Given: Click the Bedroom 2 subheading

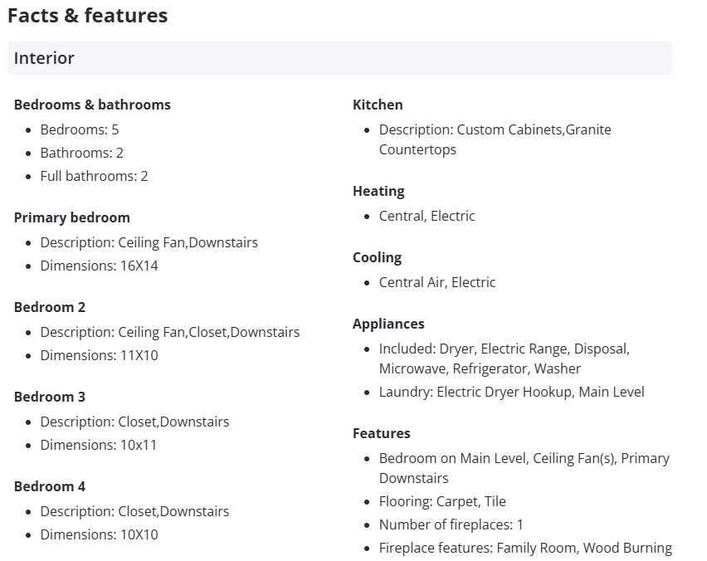Looking at the screenshot, I should [x=50, y=307].
